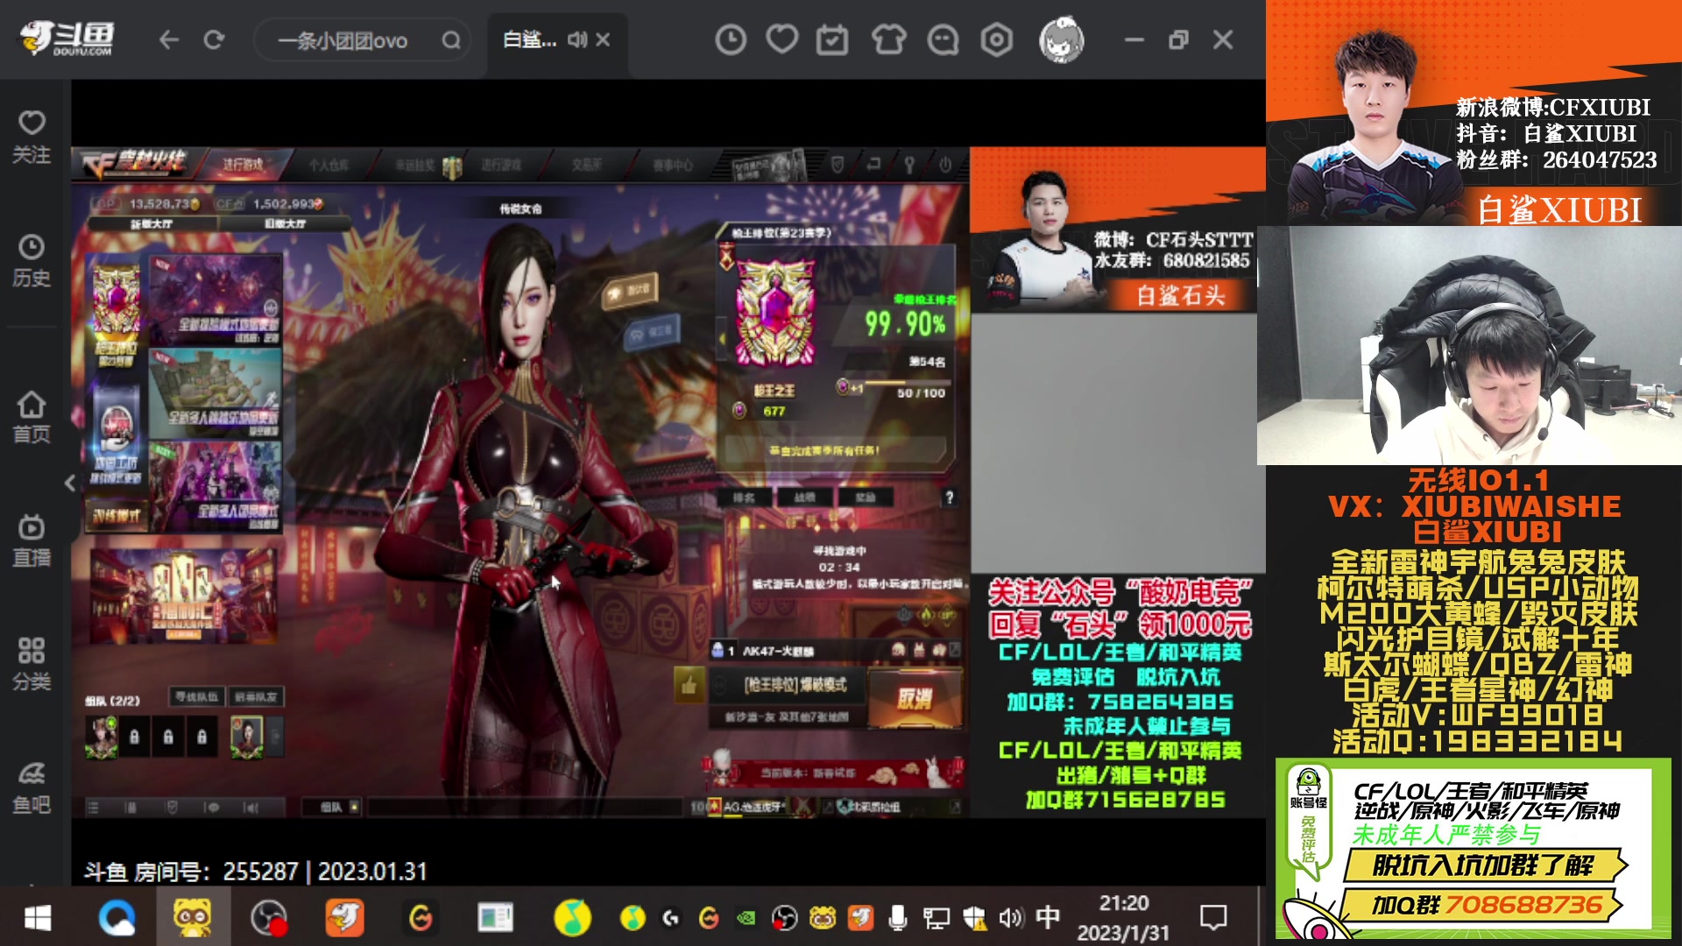Viewport: 1682px width, 946px height.
Task: Click the game chat input field
Action: pos(524,807)
